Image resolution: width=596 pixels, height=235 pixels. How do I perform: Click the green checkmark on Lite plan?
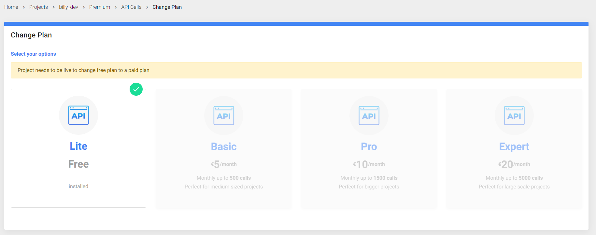[x=136, y=89]
